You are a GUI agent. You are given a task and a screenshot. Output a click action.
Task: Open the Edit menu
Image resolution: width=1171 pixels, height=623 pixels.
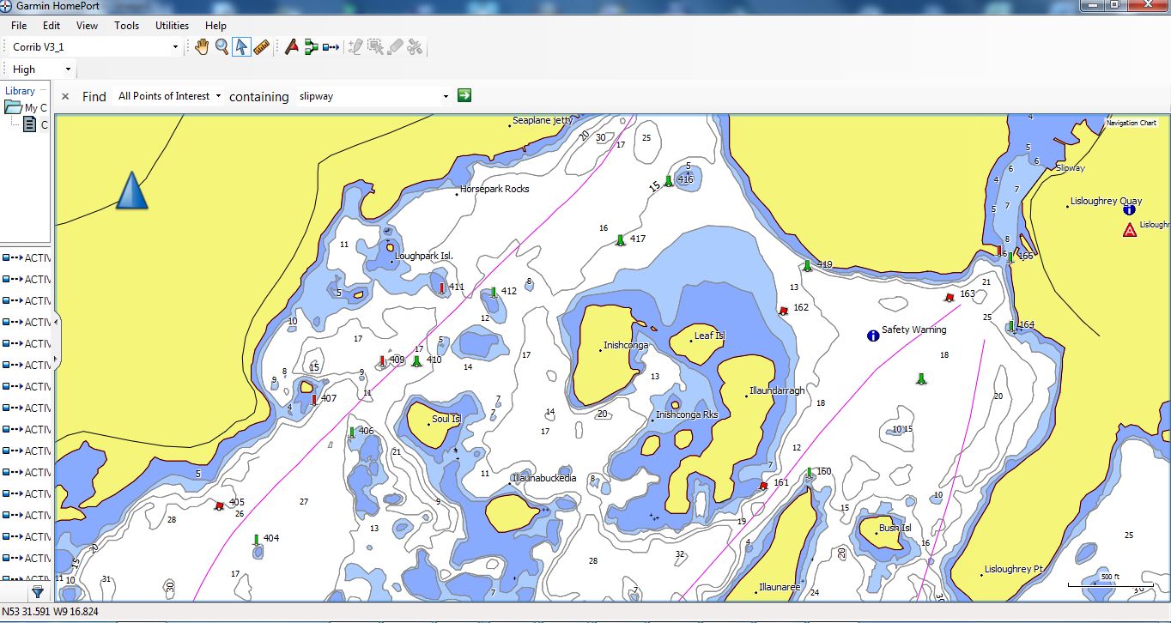[x=52, y=26]
